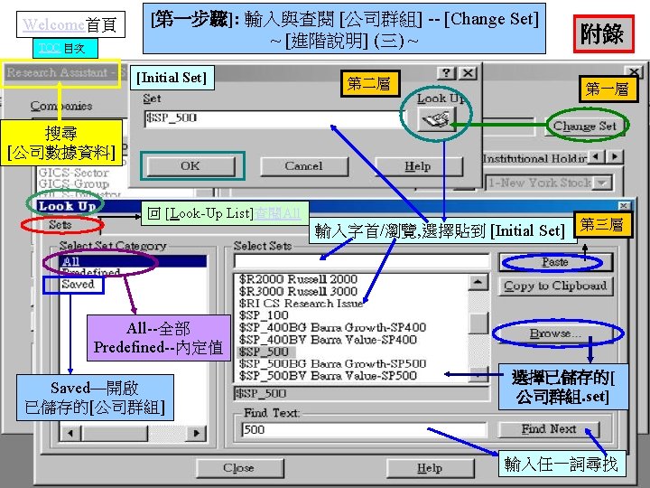Click the selected-set field below the list

coord(362,393)
